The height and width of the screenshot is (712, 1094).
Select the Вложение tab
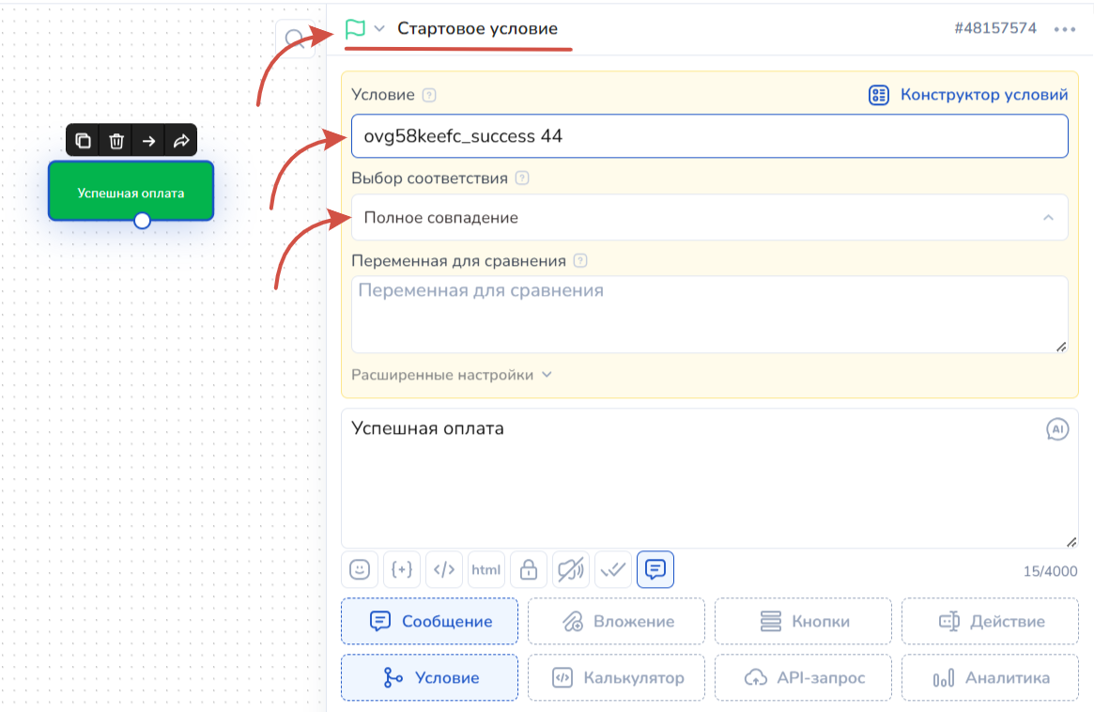pyautogui.click(x=616, y=621)
